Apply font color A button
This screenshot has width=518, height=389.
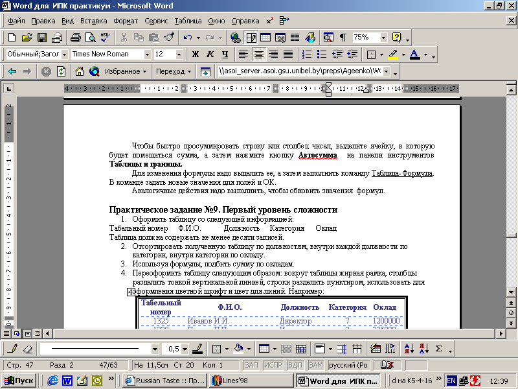coord(414,54)
